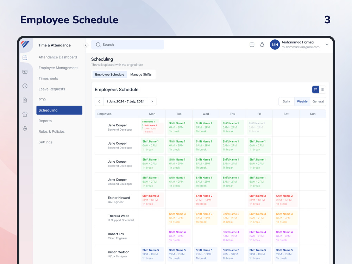Focus the Search input field
Screen dimensions: 352x264
(x=127, y=45)
